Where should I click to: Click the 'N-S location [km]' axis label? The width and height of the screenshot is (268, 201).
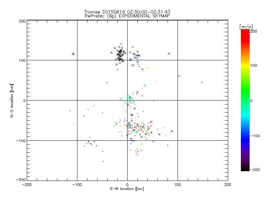(x=12, y=101)
